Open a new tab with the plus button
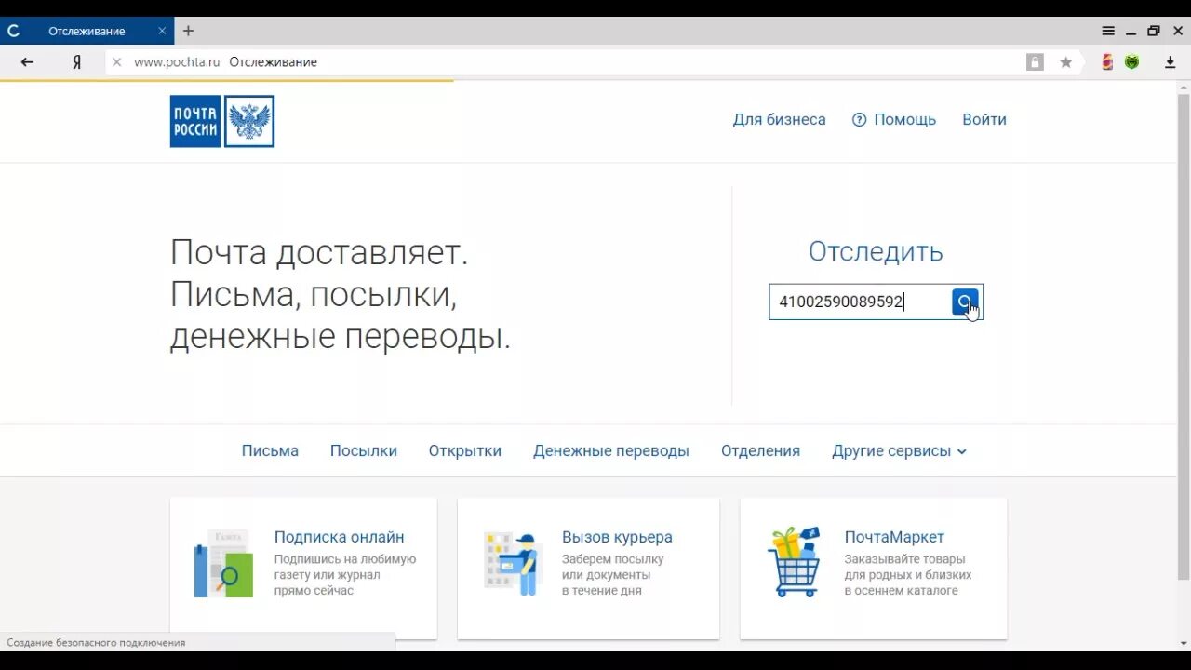This screenshot has height=670, width=1191. tap(188, 31)
